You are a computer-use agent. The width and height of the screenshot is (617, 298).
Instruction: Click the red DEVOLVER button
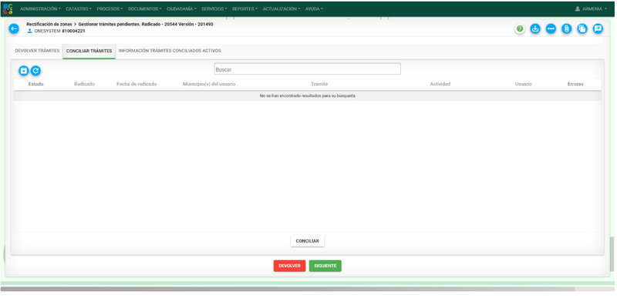point(290,266)
